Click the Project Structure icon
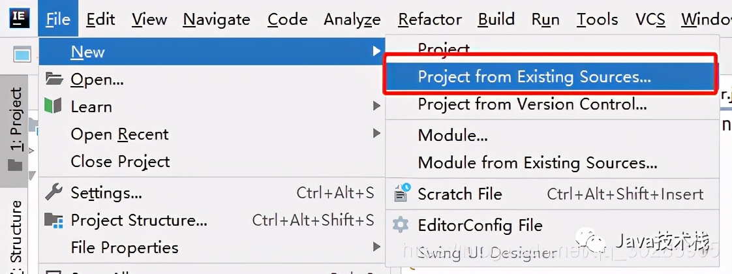The width and height of the screenshot is (732, 274). (x=53, y=220)
